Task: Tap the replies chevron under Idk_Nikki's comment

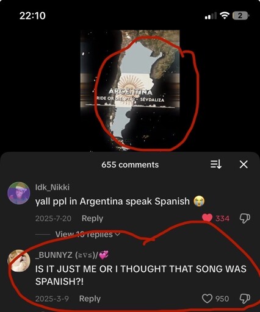Action: click(x=117, y=235)
